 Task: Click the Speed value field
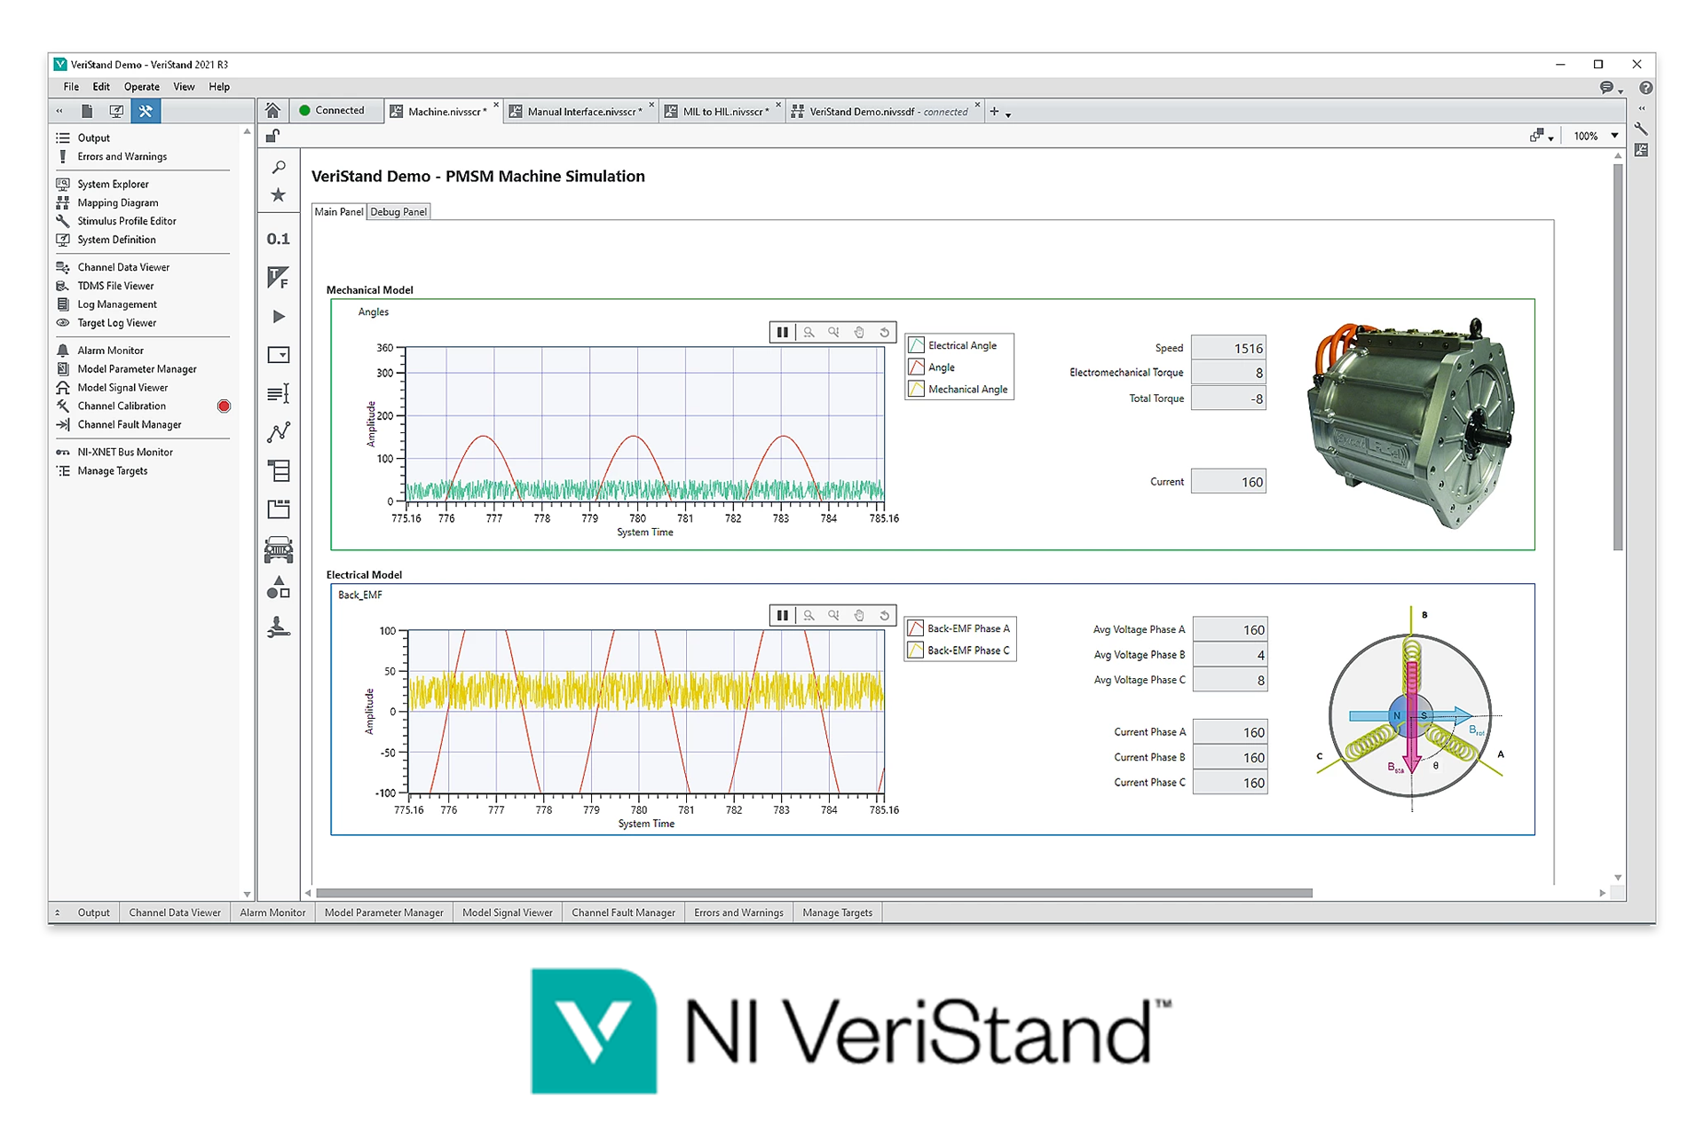(x=1228, y=348)
